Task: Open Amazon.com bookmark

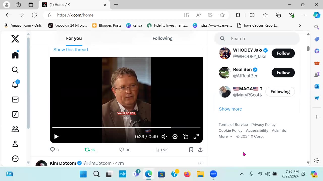Action: tap(23, 25)
